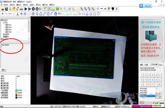The image size is (165, 108).
Task: Click the result output text area
Action: click(15, 56)
